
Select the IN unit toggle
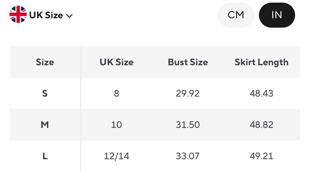point(277,15)
